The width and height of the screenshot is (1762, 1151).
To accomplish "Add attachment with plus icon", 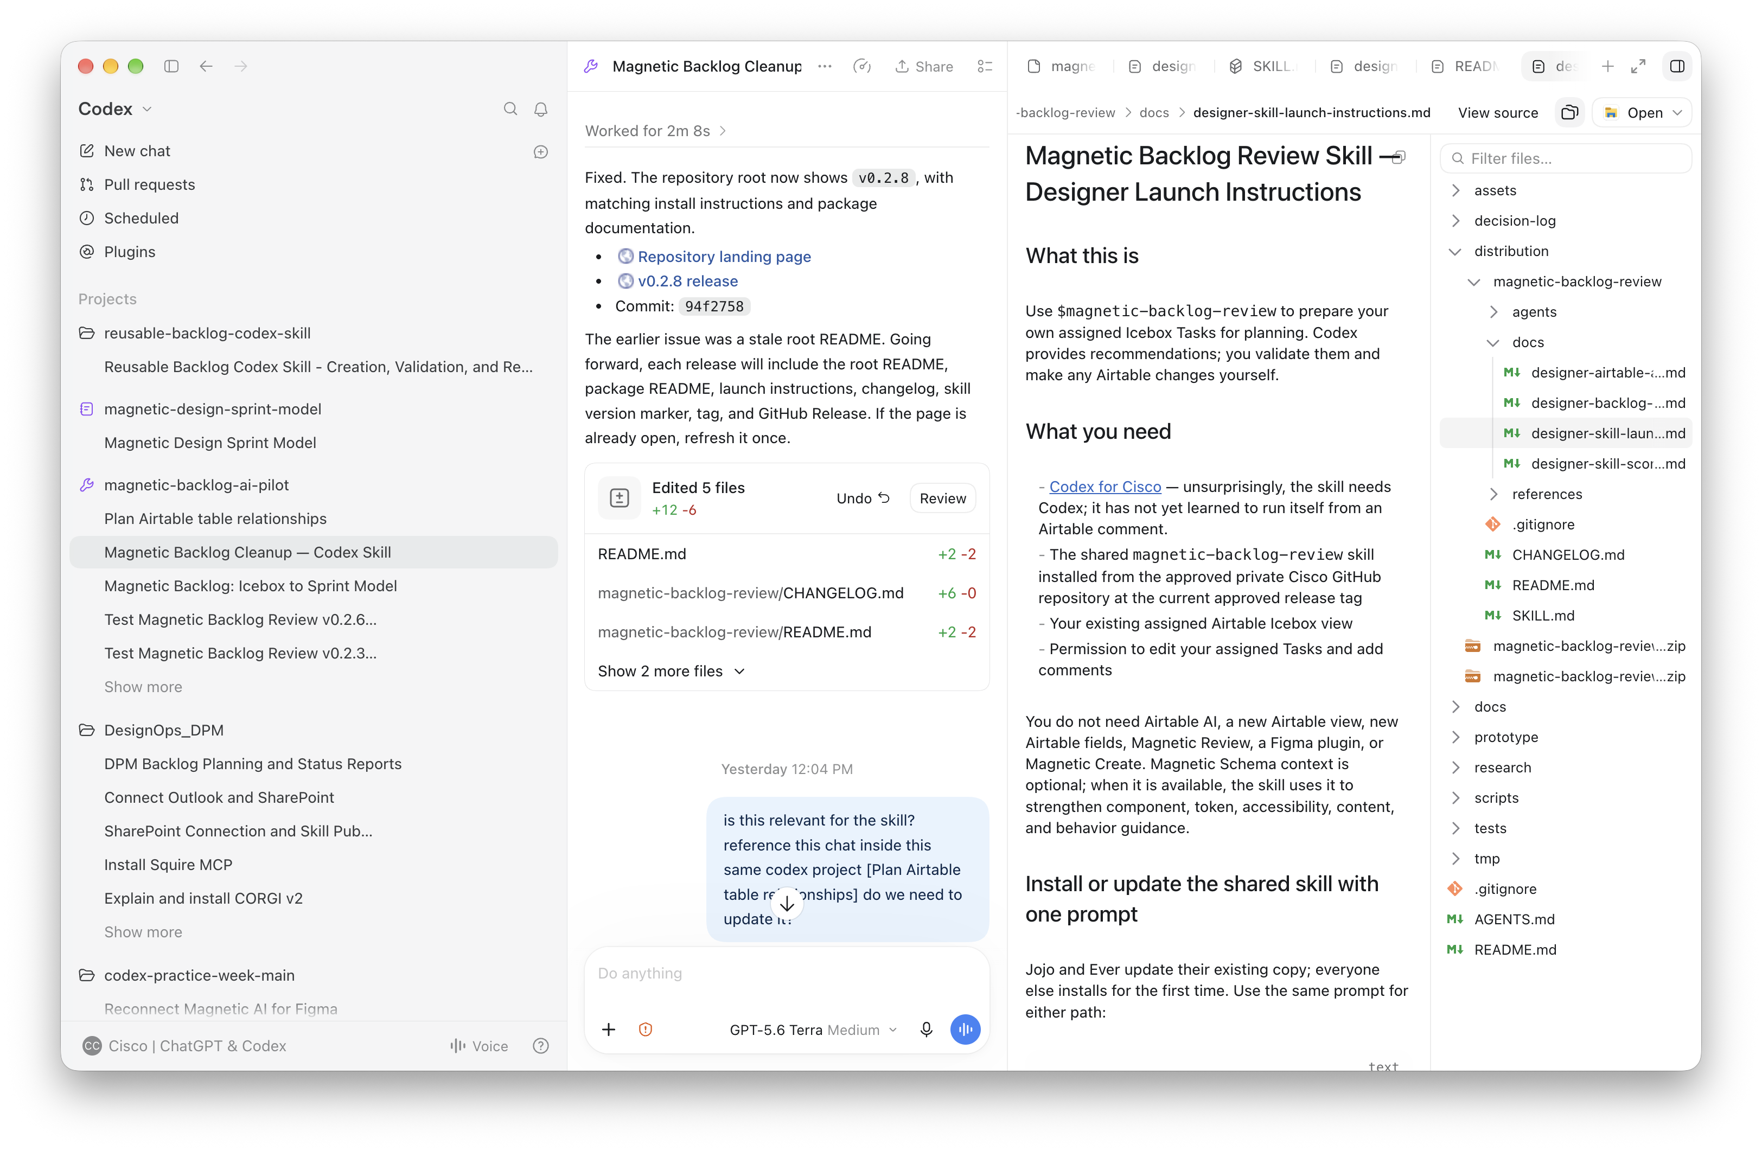I will point(609,1029).
